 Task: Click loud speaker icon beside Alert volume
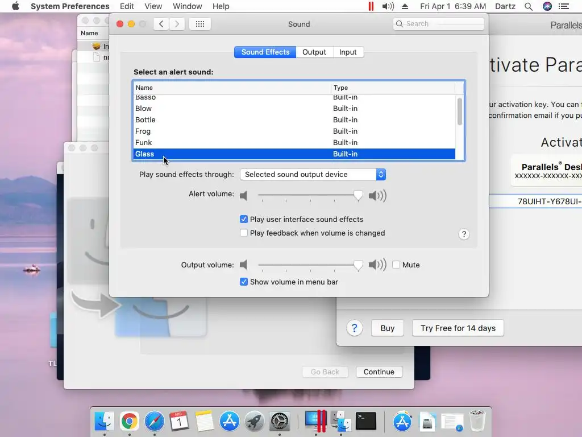pyautogui.click(x=377, y=196)
